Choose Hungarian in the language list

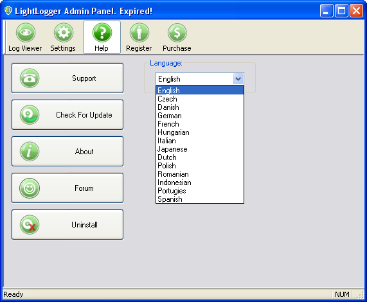[x=200, y=132]
